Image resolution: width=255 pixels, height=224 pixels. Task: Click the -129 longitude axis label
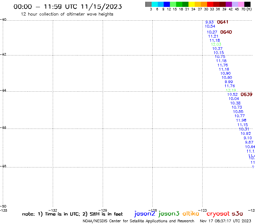[x=103, y=210]
